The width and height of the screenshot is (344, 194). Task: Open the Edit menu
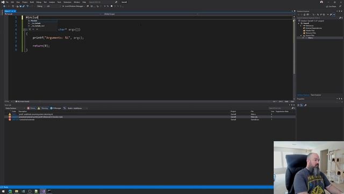12,2
